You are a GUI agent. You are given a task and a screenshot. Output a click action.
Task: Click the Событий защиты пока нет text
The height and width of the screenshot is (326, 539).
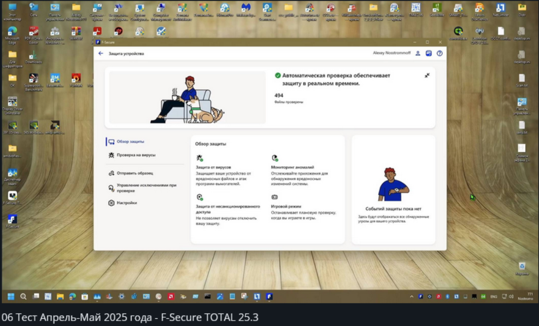393,209
